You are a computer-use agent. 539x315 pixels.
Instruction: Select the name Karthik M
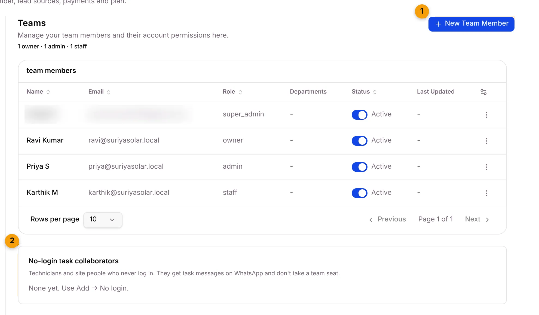coord(42,193)
